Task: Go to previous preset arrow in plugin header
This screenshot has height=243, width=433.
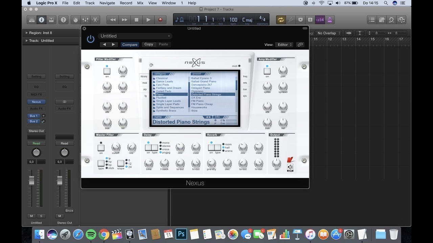Action: 105,44
